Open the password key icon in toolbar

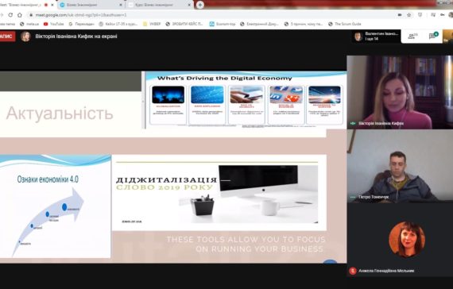[443, 15]
